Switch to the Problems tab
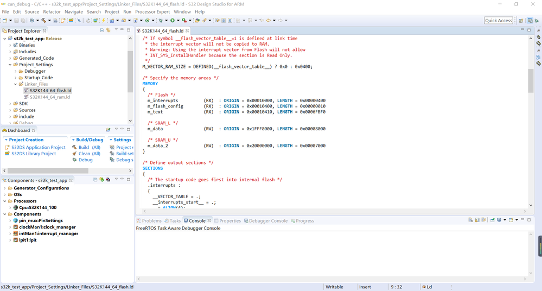 149,221
